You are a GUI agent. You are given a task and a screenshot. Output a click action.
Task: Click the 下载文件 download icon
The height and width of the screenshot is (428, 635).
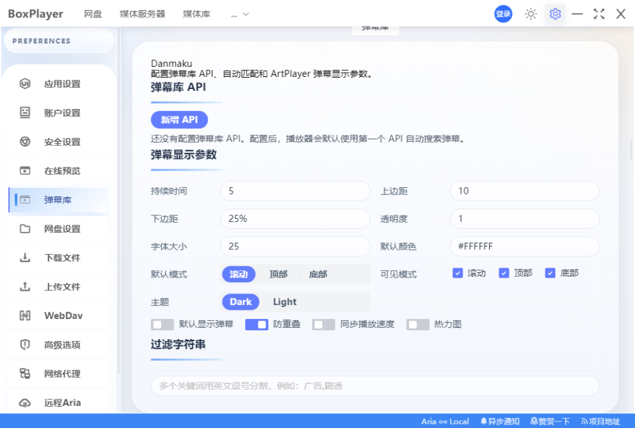(x=25, y=257)
